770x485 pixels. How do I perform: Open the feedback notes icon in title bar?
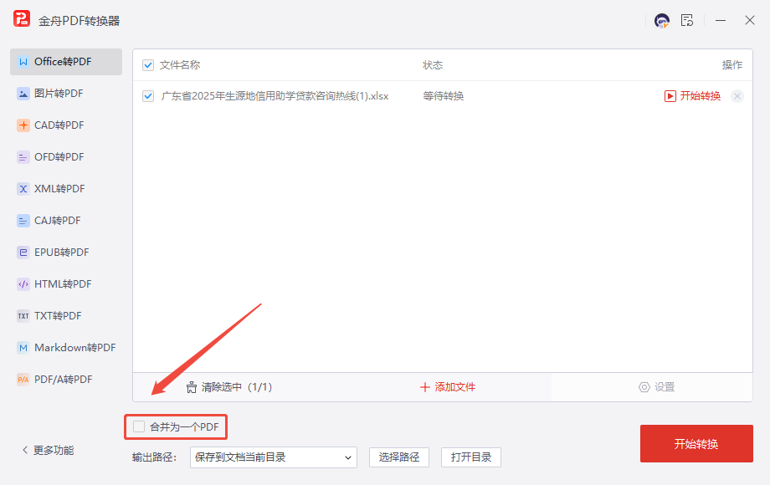(687, 21)
